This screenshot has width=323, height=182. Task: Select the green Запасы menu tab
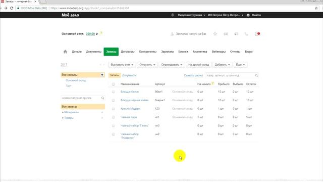(x=111, y=52)
